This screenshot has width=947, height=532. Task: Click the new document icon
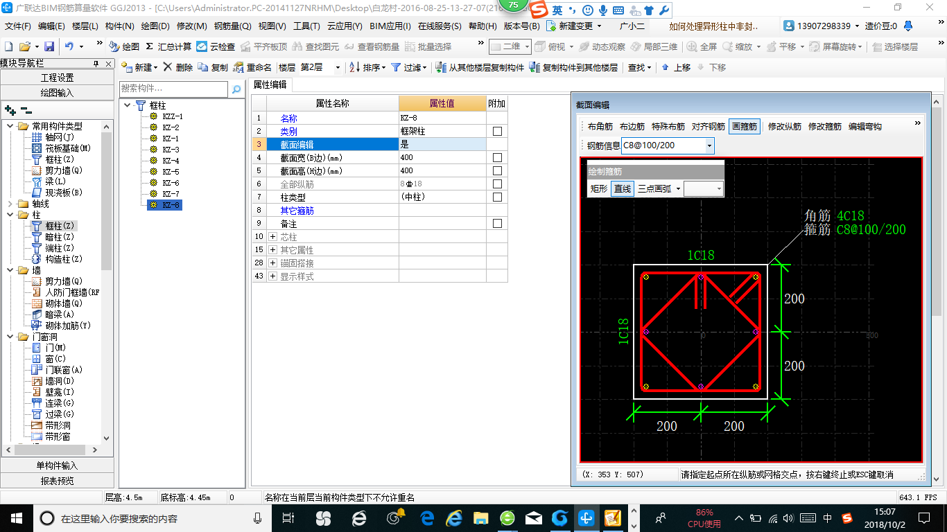point(8,46)
